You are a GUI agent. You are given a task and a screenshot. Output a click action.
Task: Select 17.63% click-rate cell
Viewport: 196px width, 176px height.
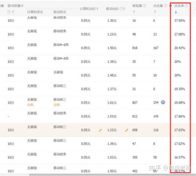[x=180, y=130]
